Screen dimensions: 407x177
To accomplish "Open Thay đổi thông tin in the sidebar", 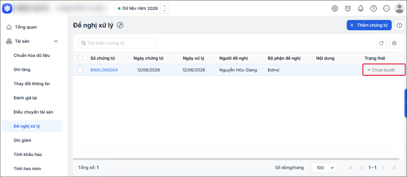I will click(x=32, y=84).
